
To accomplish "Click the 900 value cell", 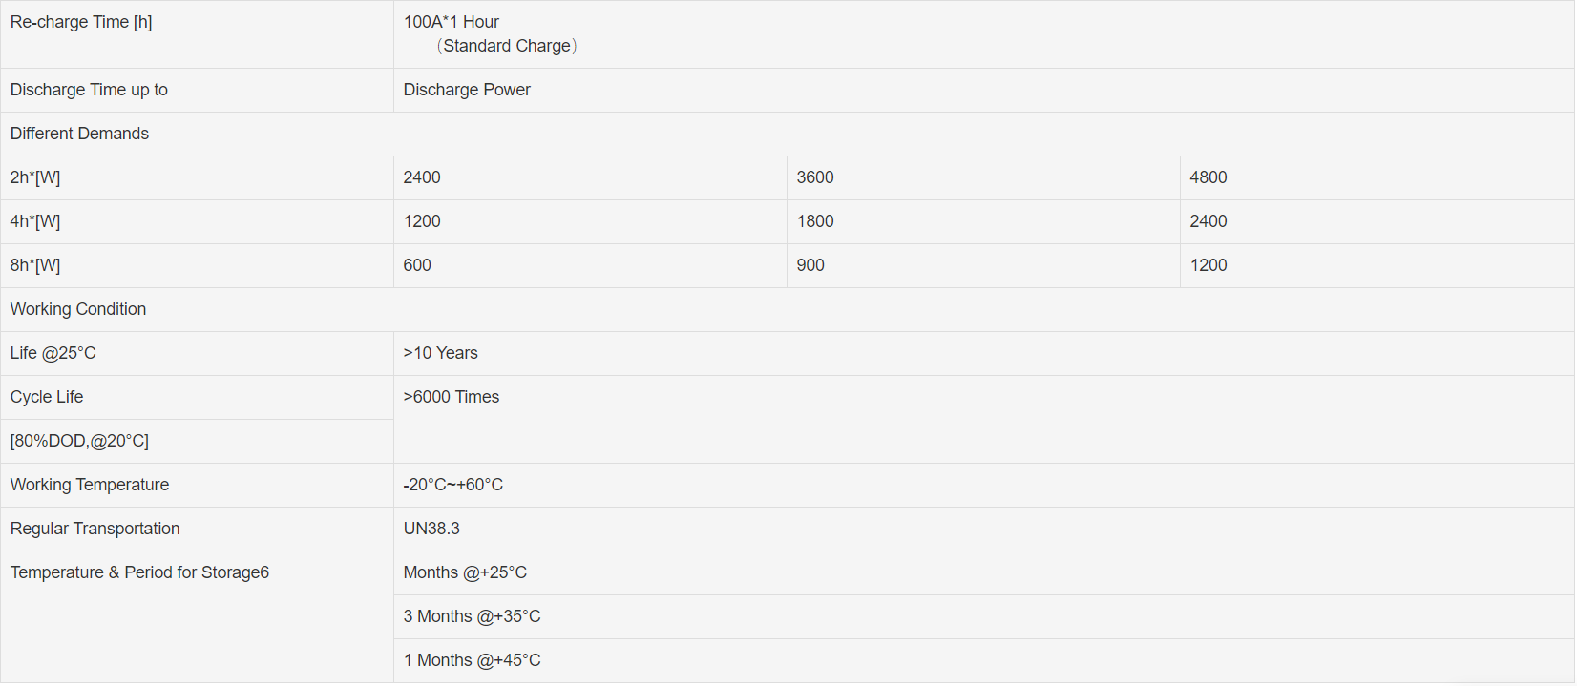I will point(810,265).
